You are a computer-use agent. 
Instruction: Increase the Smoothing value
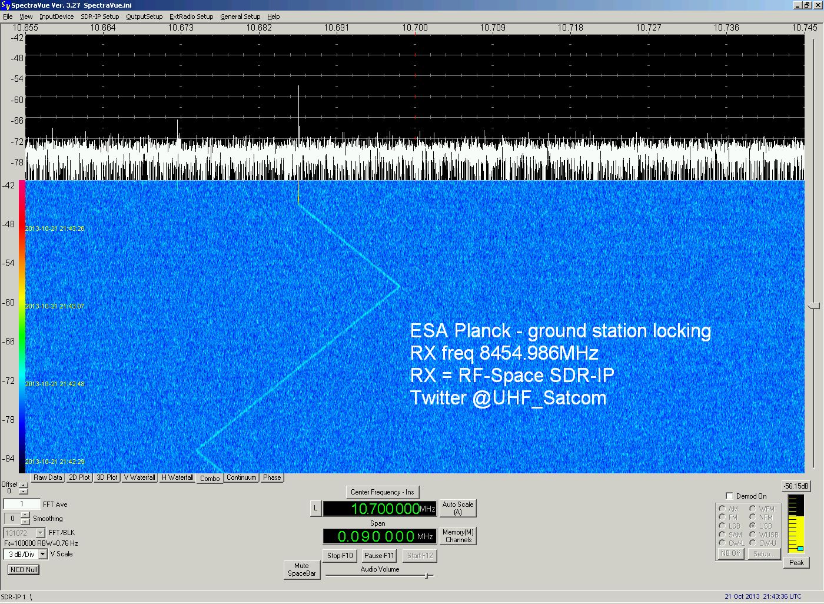[25, 516]
